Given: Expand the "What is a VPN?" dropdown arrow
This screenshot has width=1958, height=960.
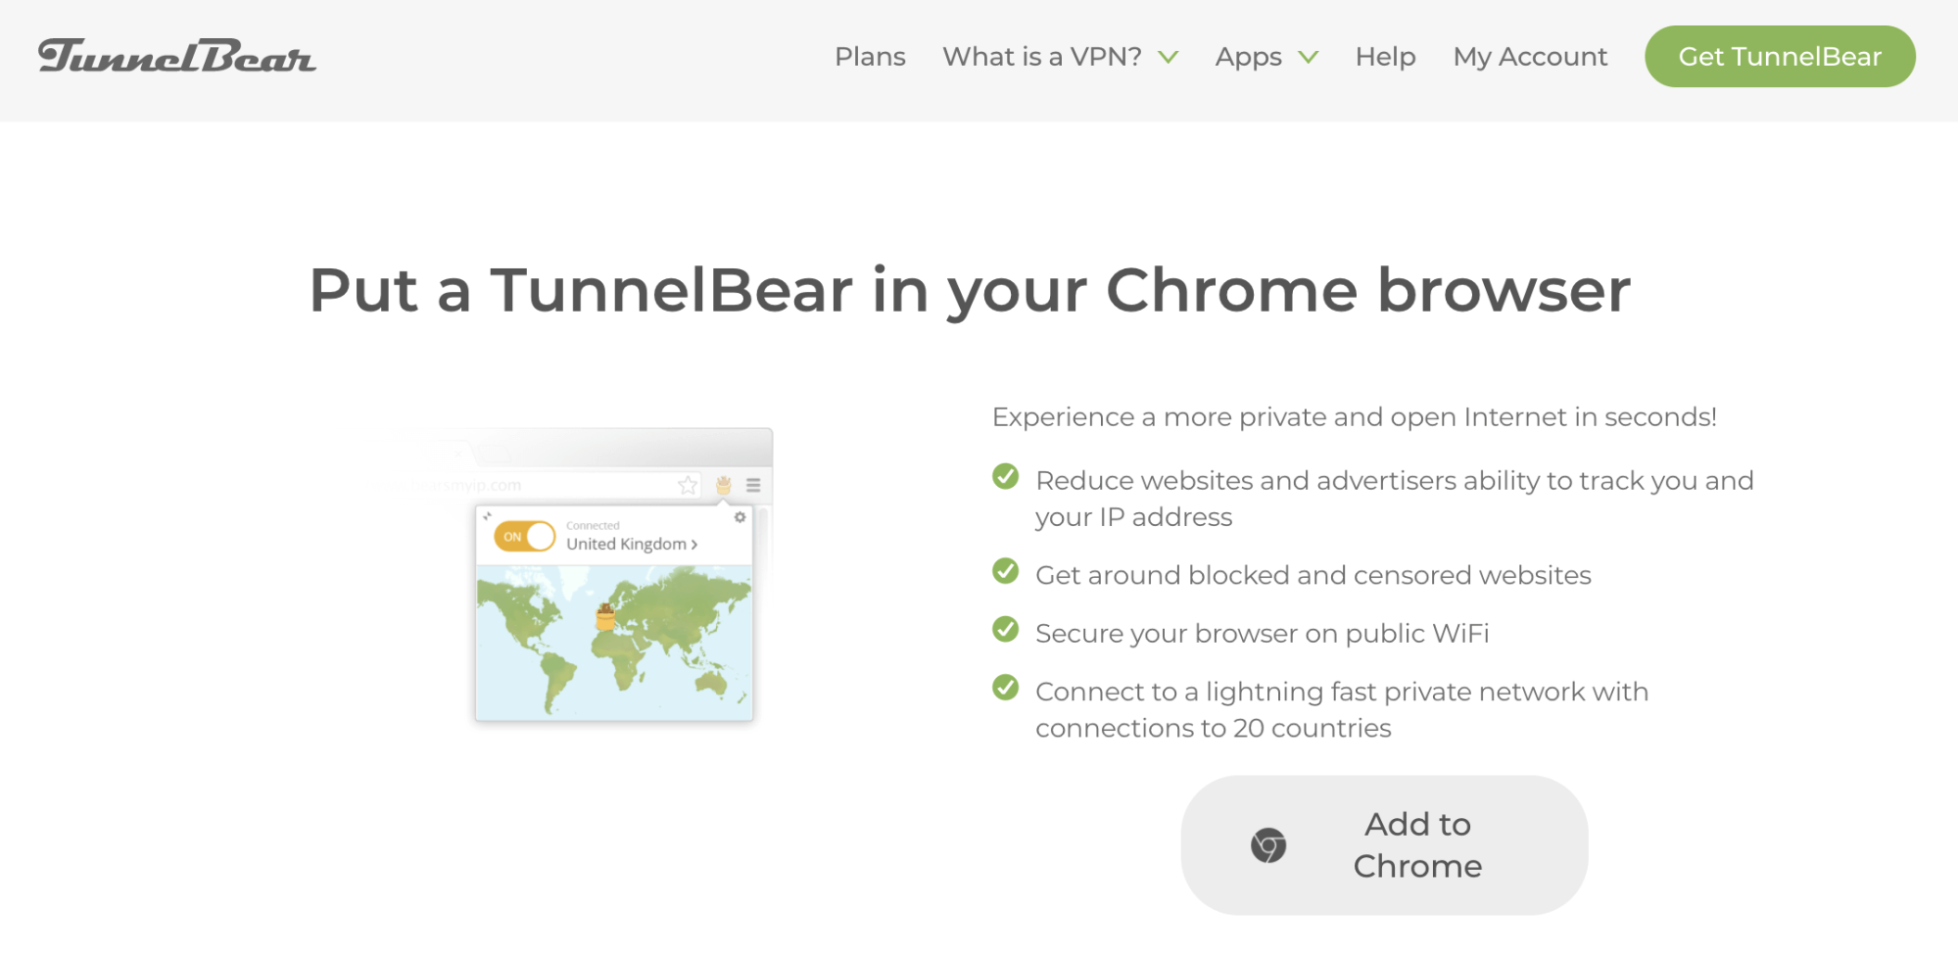Looking at the screenshot, I should (x=1169, y=57).
